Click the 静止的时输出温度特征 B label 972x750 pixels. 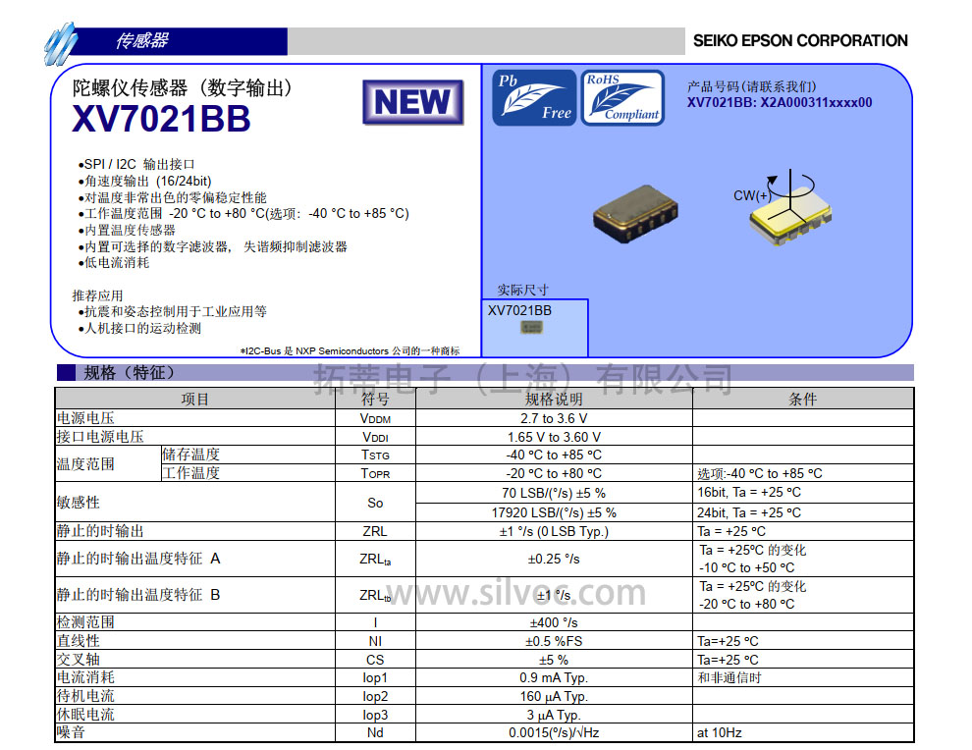pyautogui.click(x=138, y=595)
